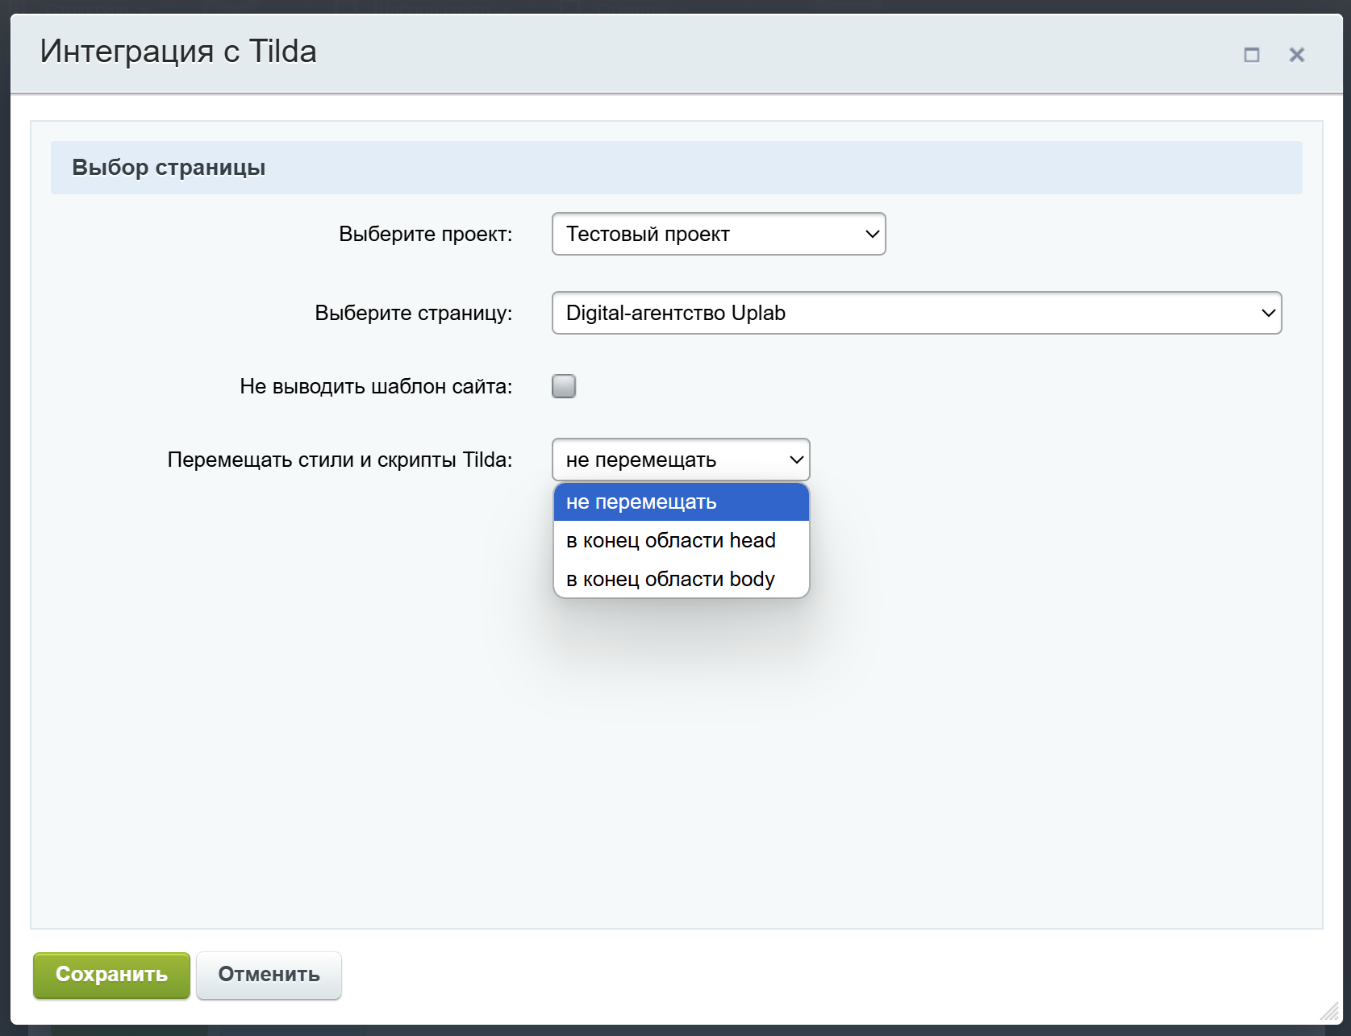Click 'Перемещать стили и скрипты Tilda:' label
This screenshot has height=1036, width=1351.
[x=340, y=460]
